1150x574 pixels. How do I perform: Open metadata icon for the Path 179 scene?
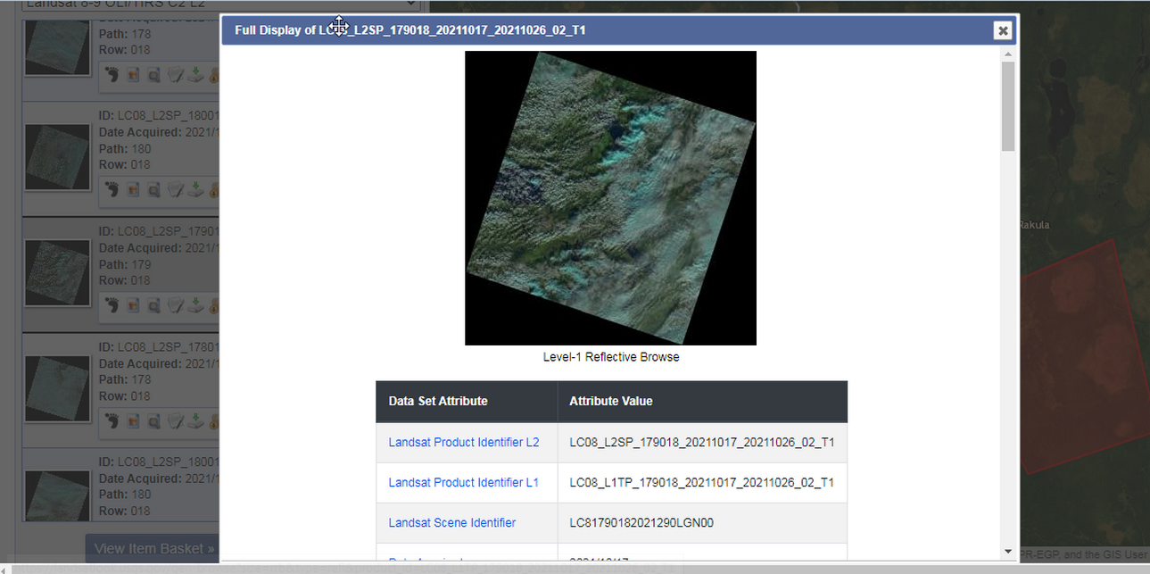click(176, 305)
